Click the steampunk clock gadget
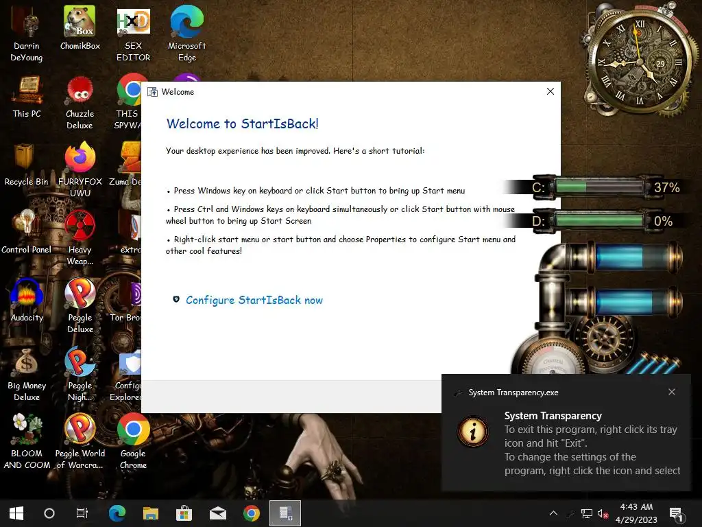Screen dimensions: 702x527 click(x=641, y=62)
